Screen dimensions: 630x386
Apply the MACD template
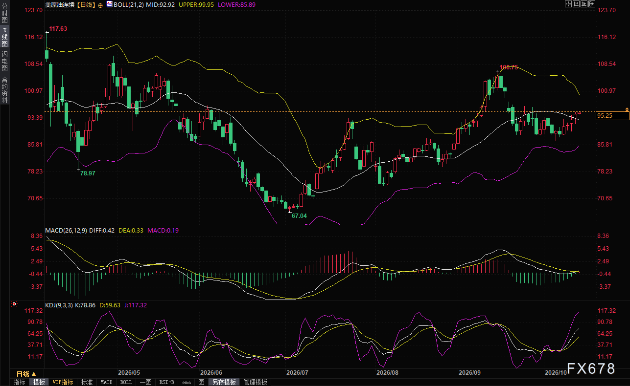point(106,382)
